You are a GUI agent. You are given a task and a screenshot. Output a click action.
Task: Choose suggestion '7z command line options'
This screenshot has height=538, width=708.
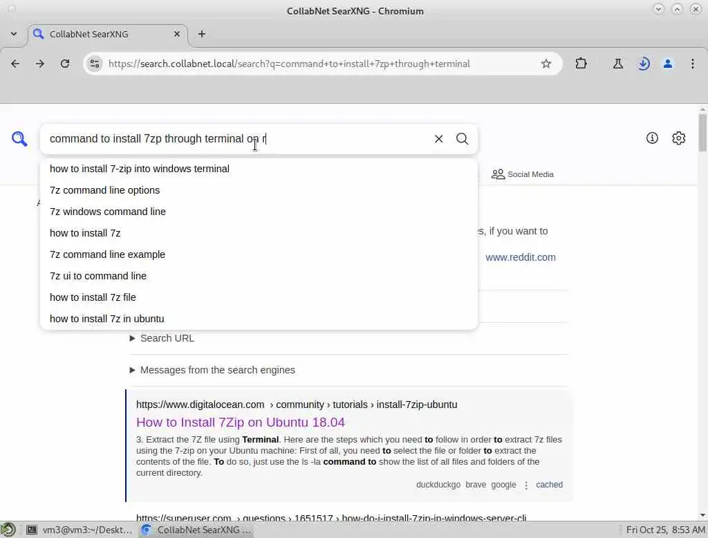259,190
